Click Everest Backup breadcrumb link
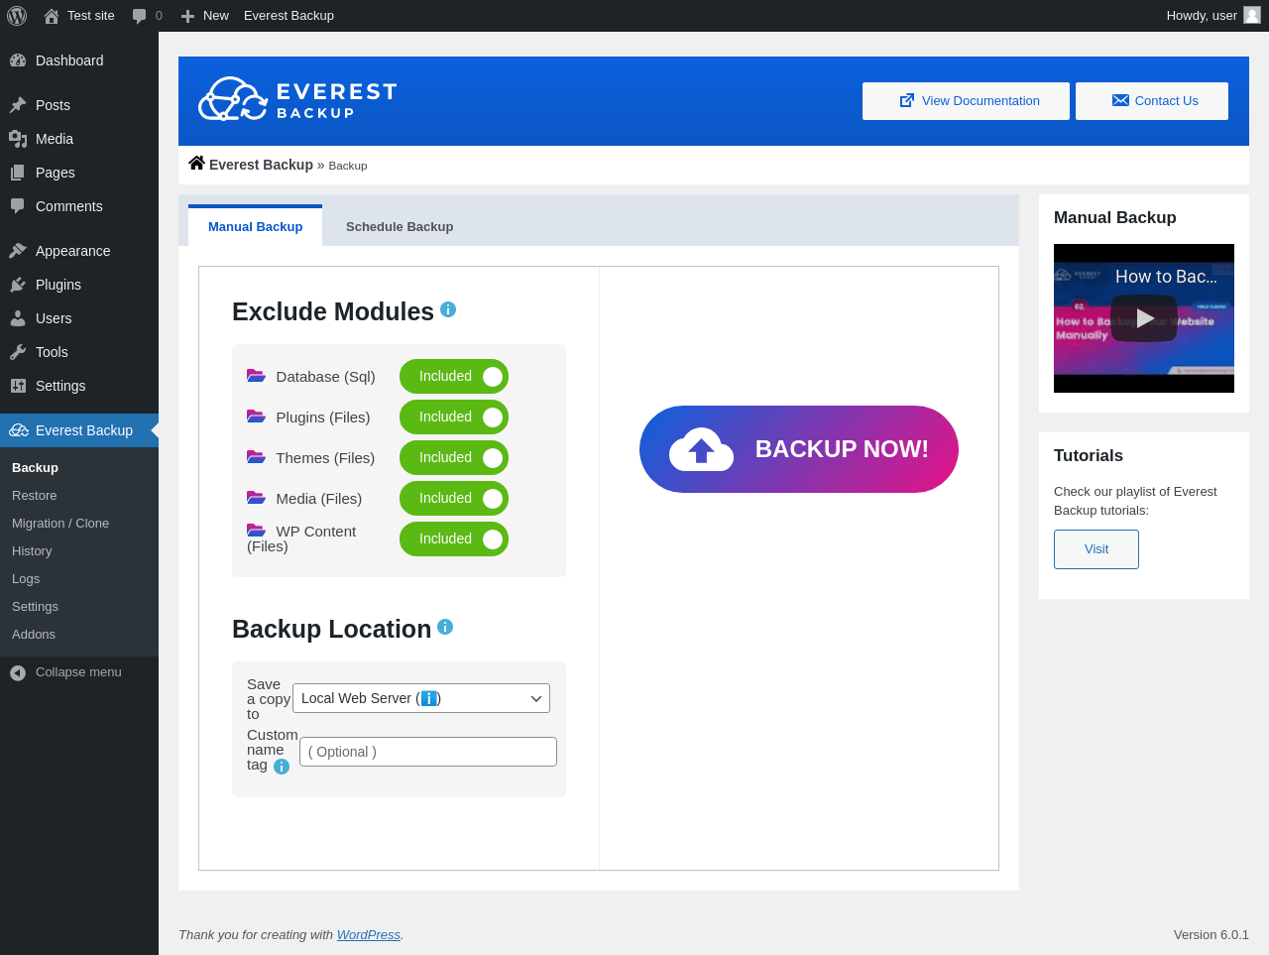The image size is (1269, 955). click(261, 165)
